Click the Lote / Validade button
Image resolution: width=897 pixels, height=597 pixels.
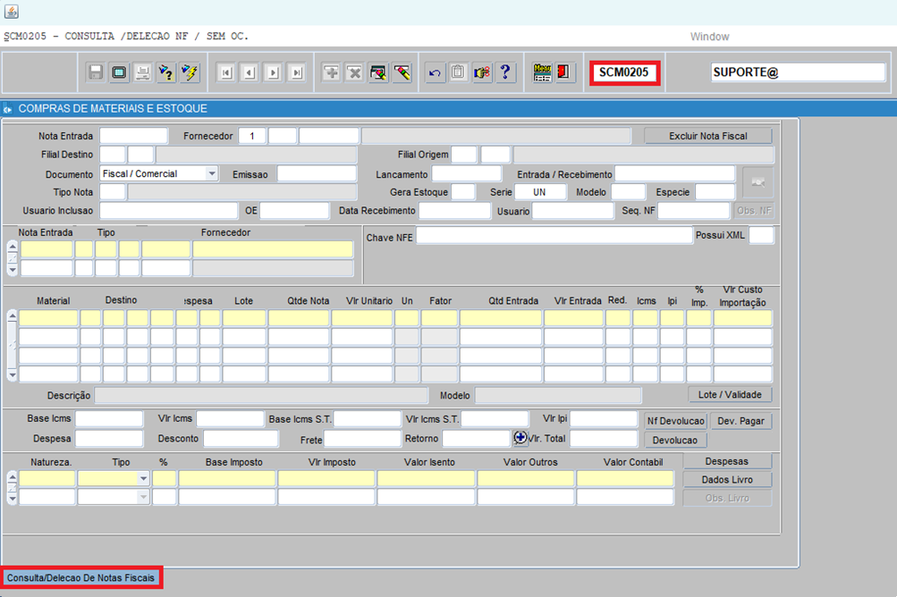(730, 394)
